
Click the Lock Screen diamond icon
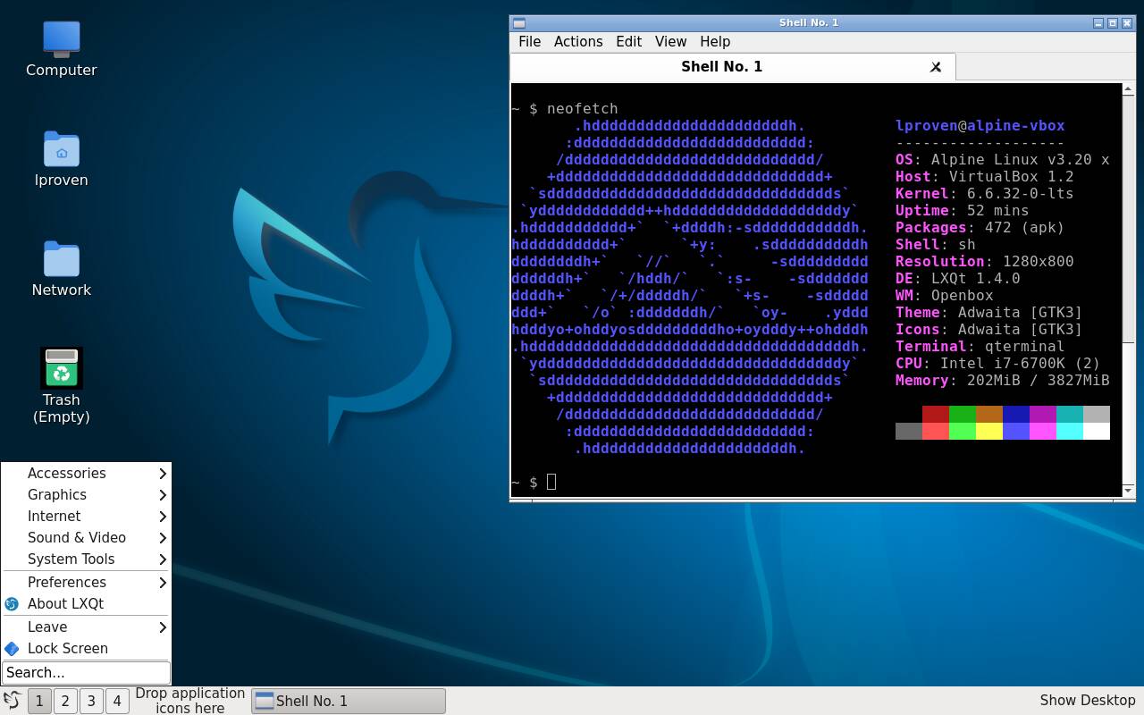tap(13, 648)
